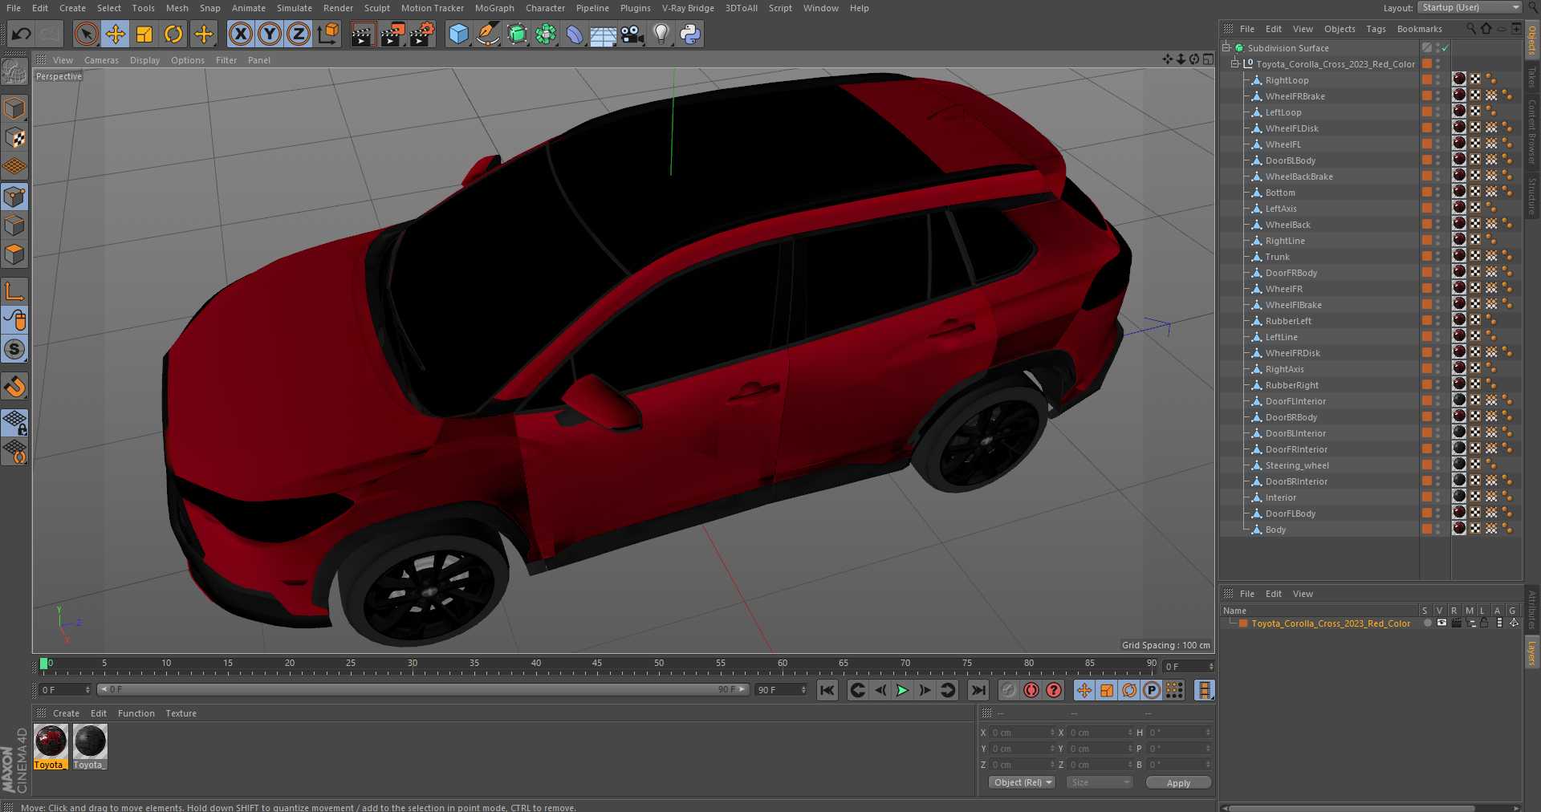Play the animation forwards
The height and width of the screenshot is (812, 1541).
pyautogui.click(x=902, y=690)
